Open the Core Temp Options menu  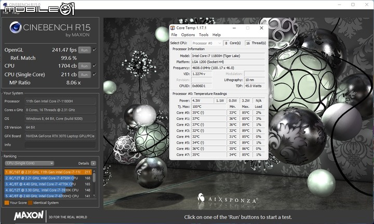pos(188,35)
